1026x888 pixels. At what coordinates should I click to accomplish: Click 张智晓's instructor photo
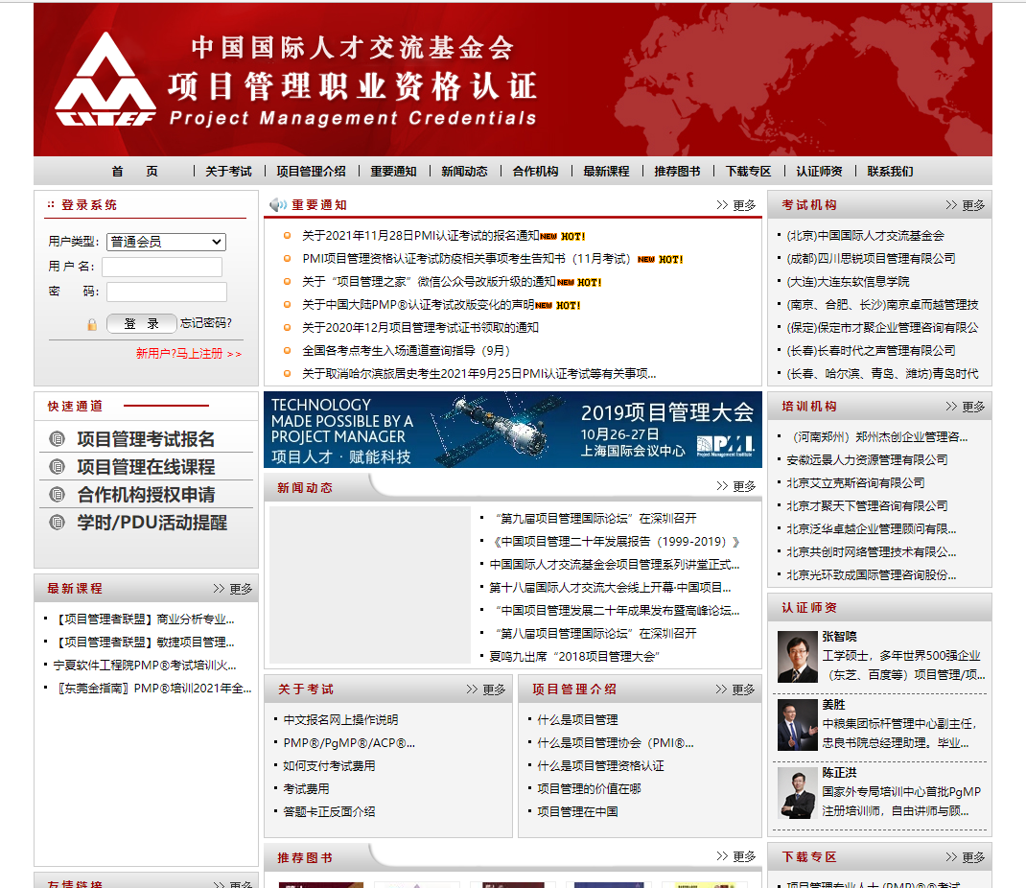(798, 656)
